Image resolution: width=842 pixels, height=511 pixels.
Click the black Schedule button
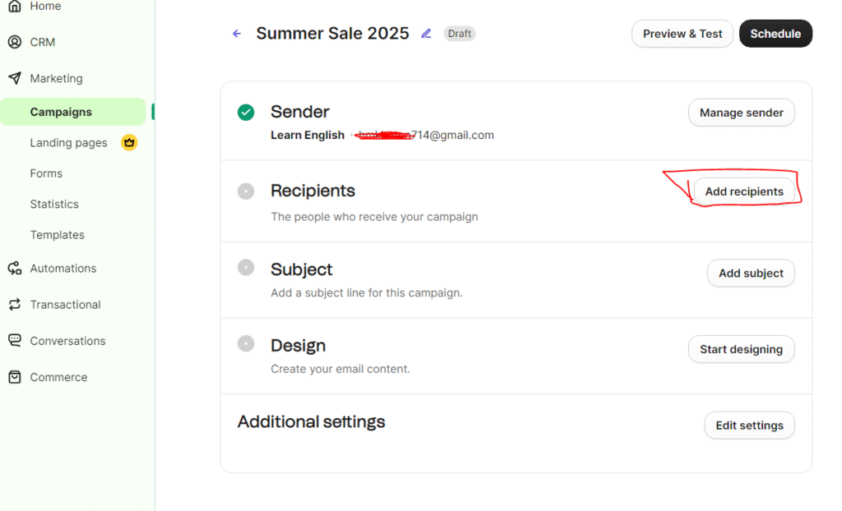click(775, 34)
